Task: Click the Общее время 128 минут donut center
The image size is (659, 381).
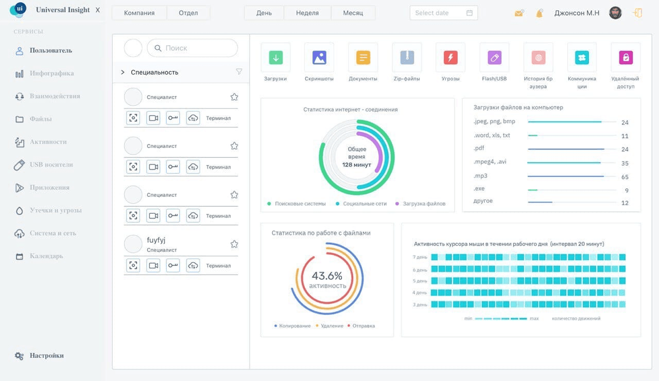Action: pos(356,157)
